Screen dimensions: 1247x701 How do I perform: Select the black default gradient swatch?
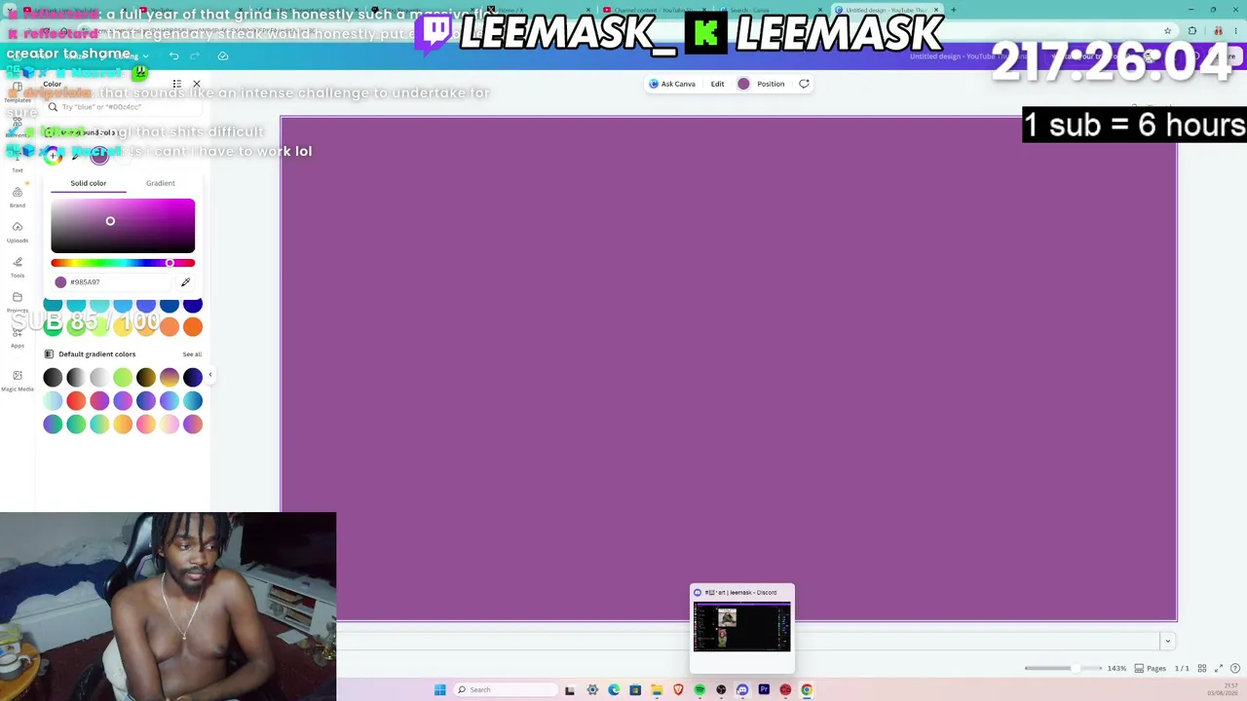[x=53, y=378]
